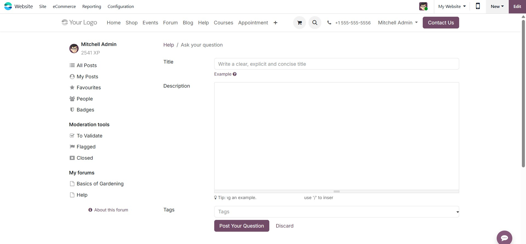Open the New content dropdown
Image resolution: width=526 pixels, height=244 pixels.
pos(497,6)
